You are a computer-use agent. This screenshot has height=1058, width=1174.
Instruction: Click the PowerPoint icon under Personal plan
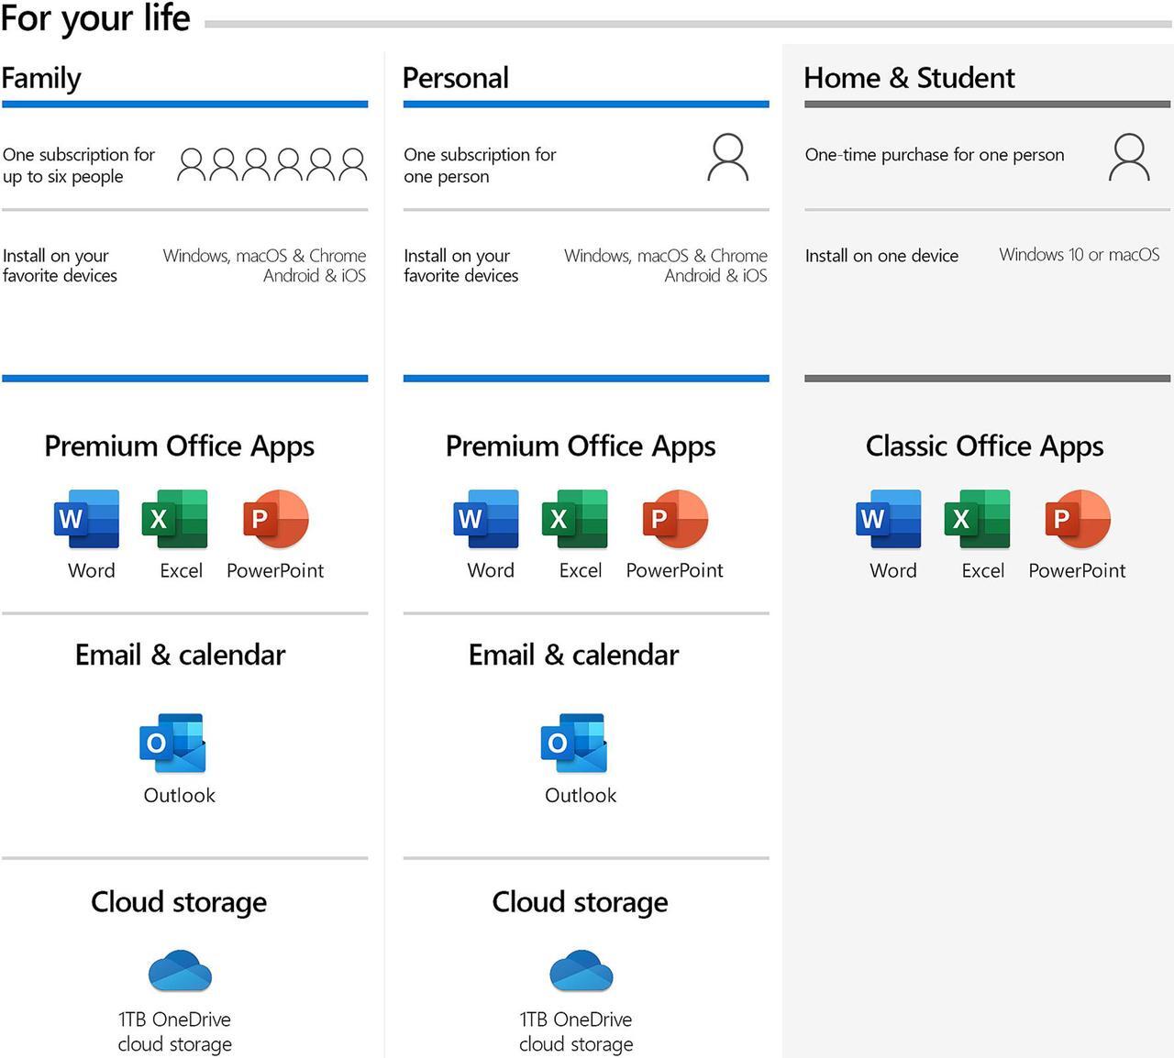coord(675,519)
